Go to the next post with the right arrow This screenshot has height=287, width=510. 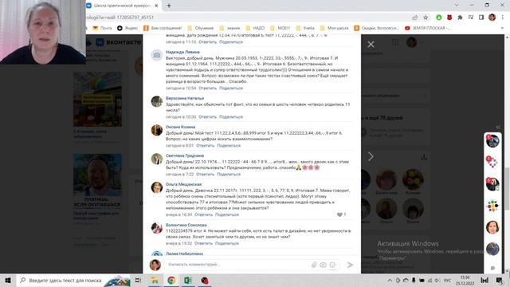[371, 156]
